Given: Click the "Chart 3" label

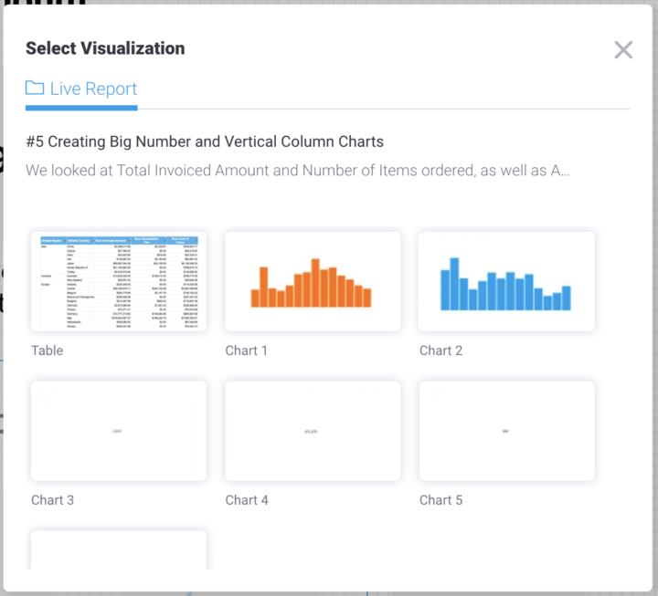Looking at the screenshot, I should (52, 500).
